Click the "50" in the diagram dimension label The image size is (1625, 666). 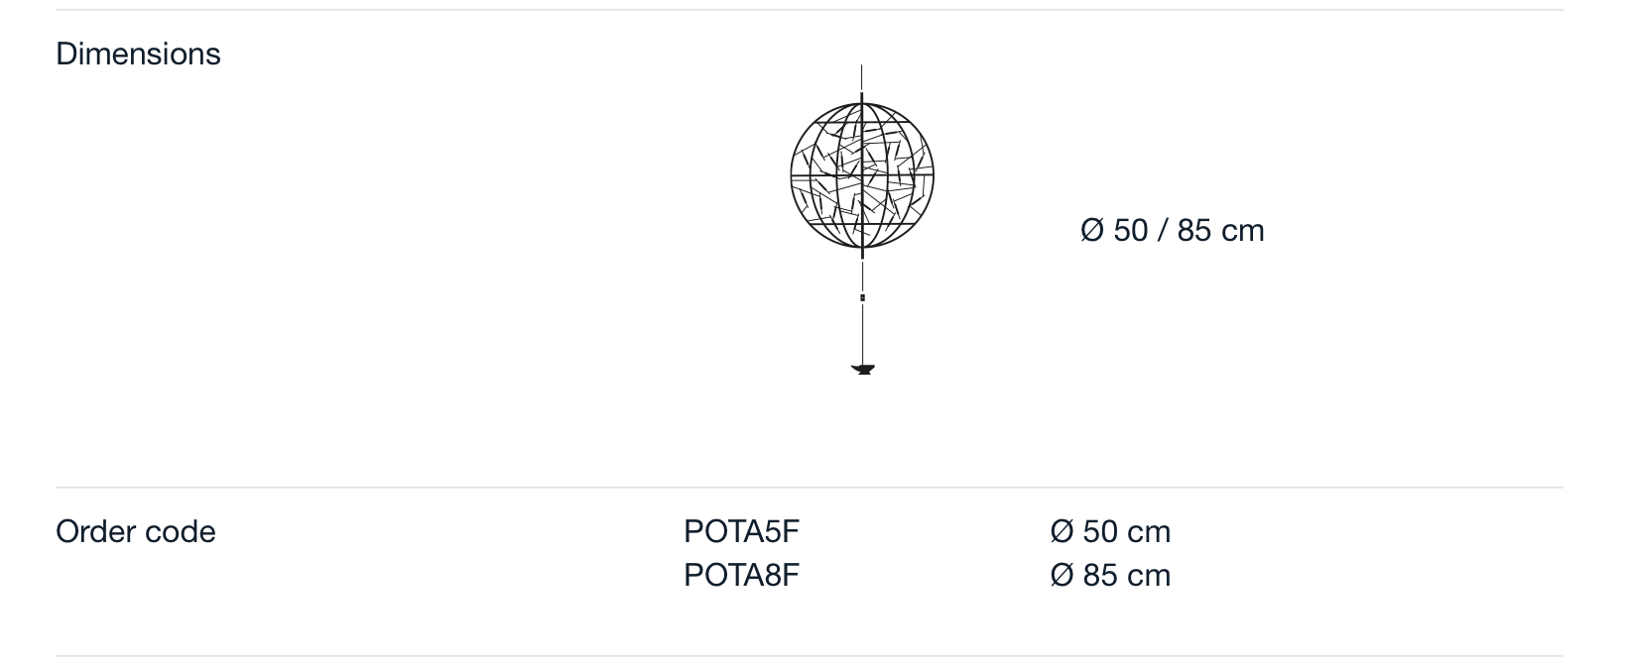point(1130,230)
